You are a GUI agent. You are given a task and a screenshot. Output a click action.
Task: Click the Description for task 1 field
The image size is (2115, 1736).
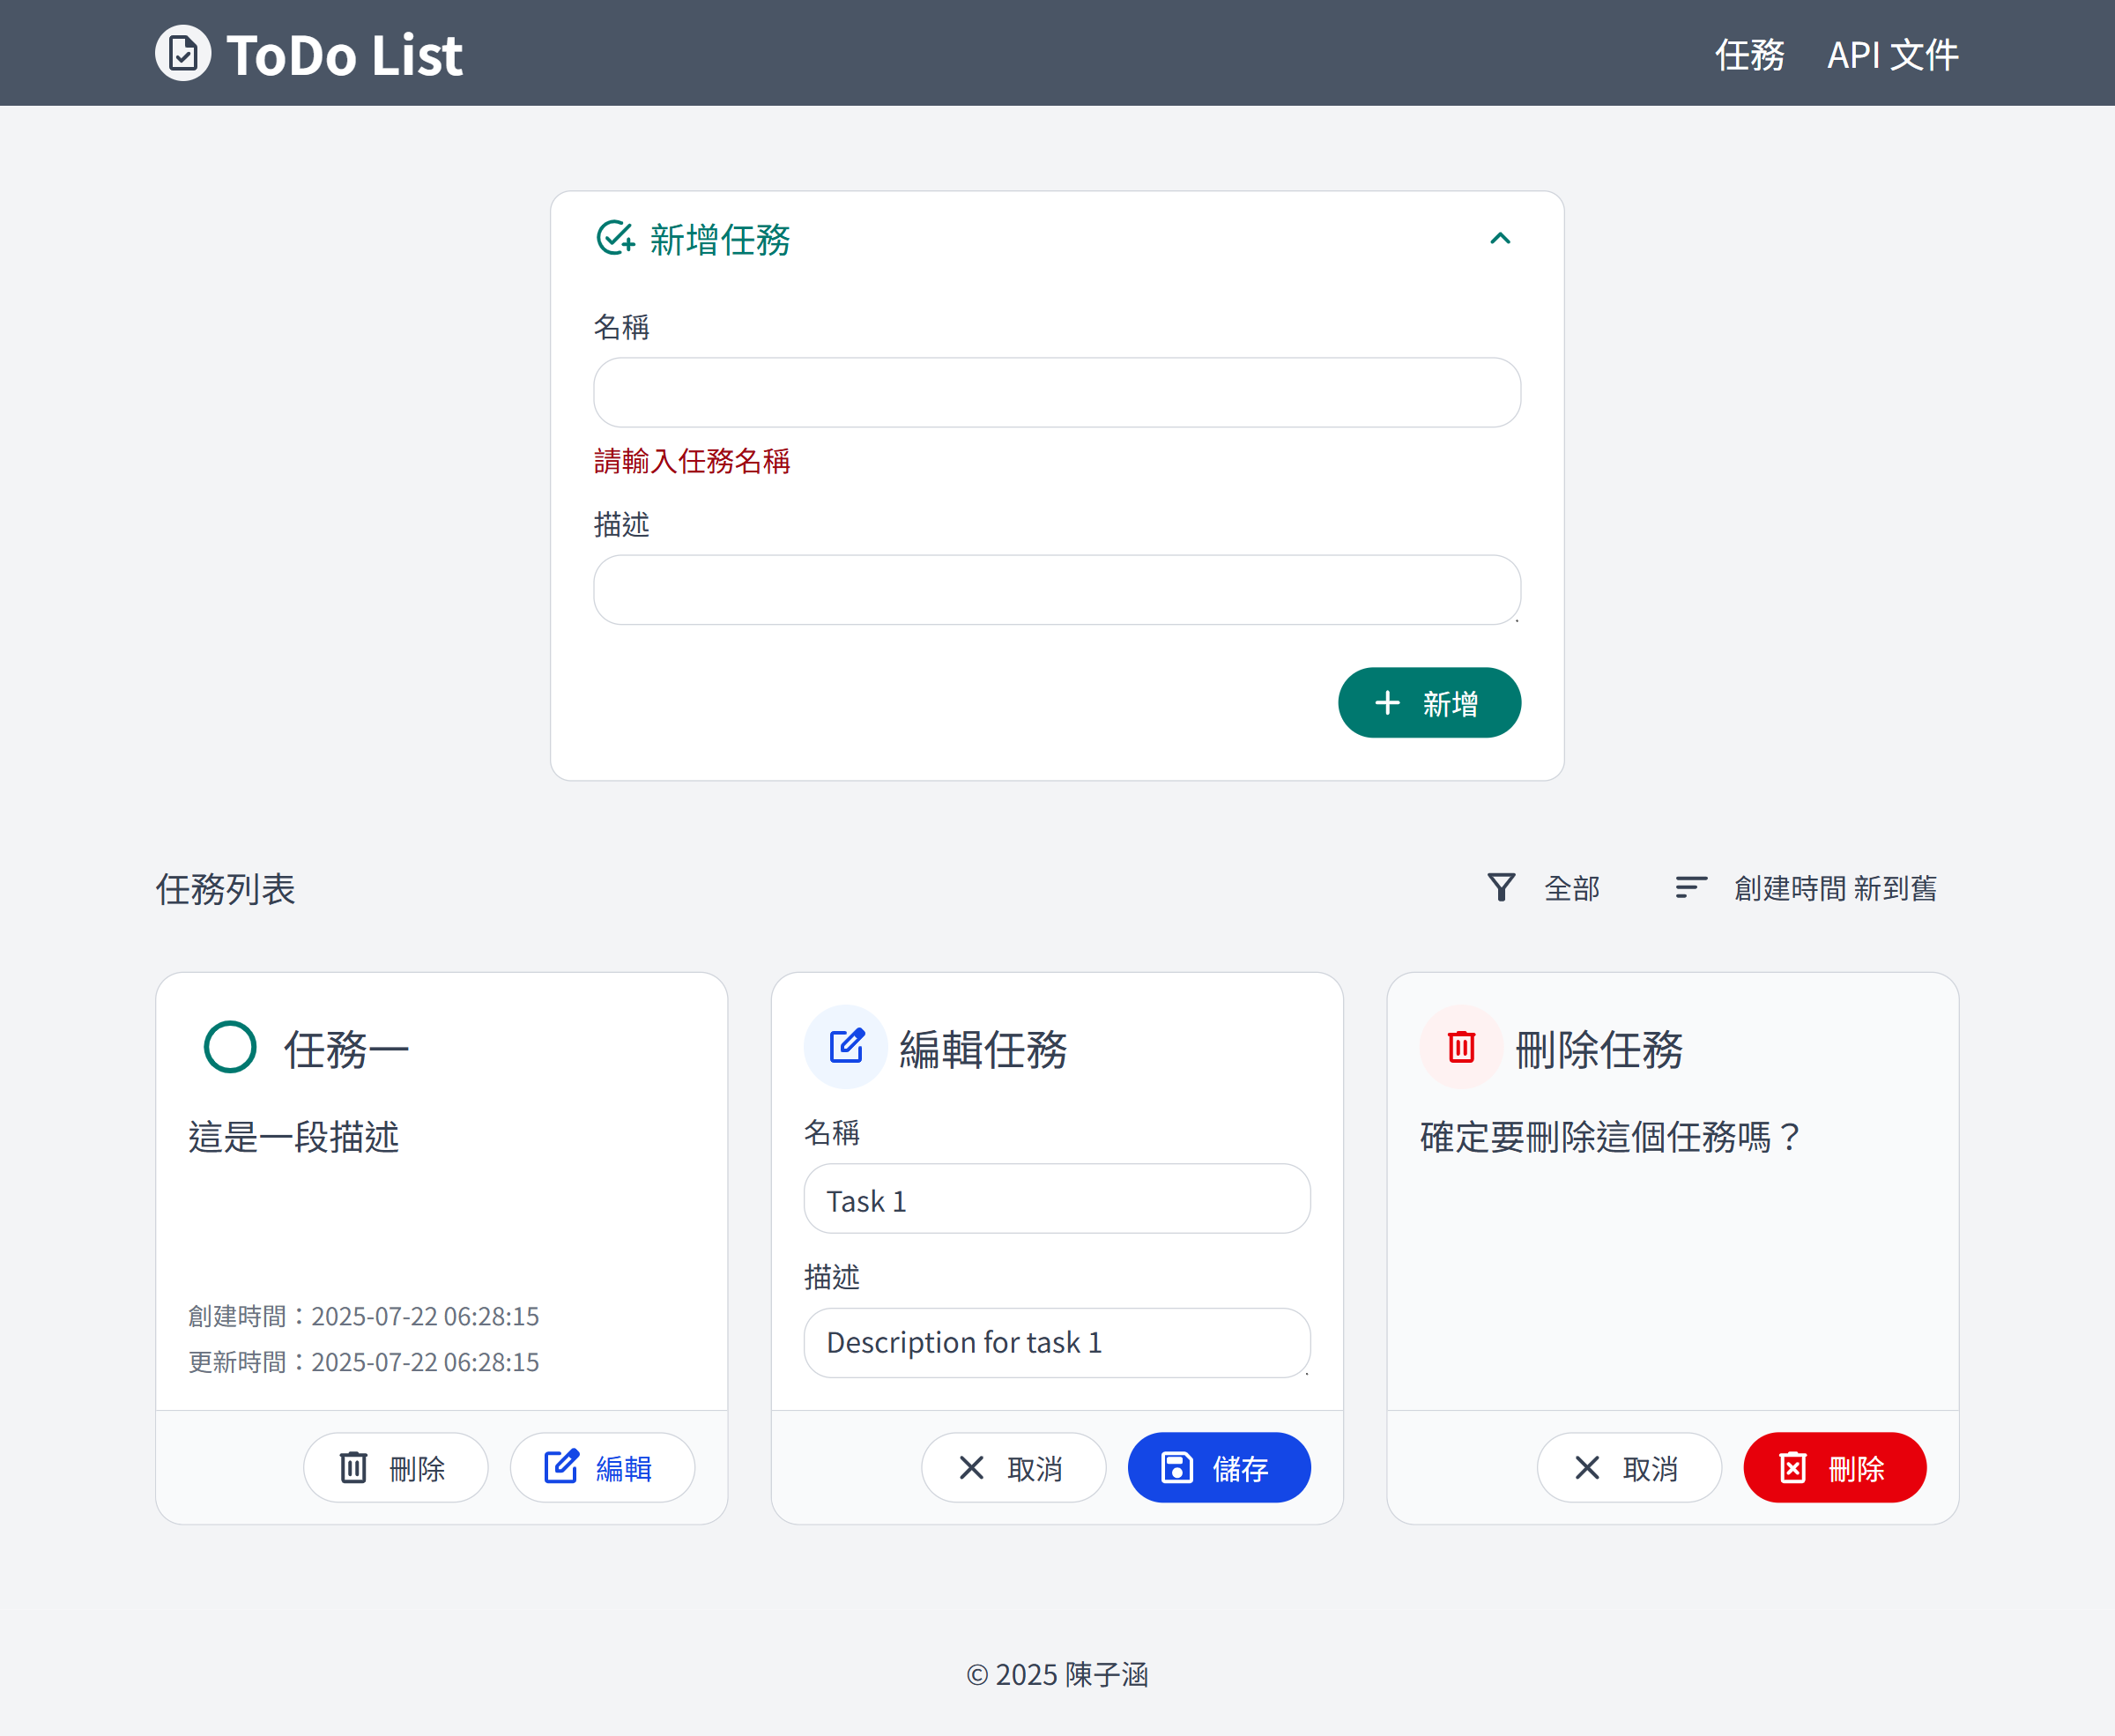[1057, 1342]
